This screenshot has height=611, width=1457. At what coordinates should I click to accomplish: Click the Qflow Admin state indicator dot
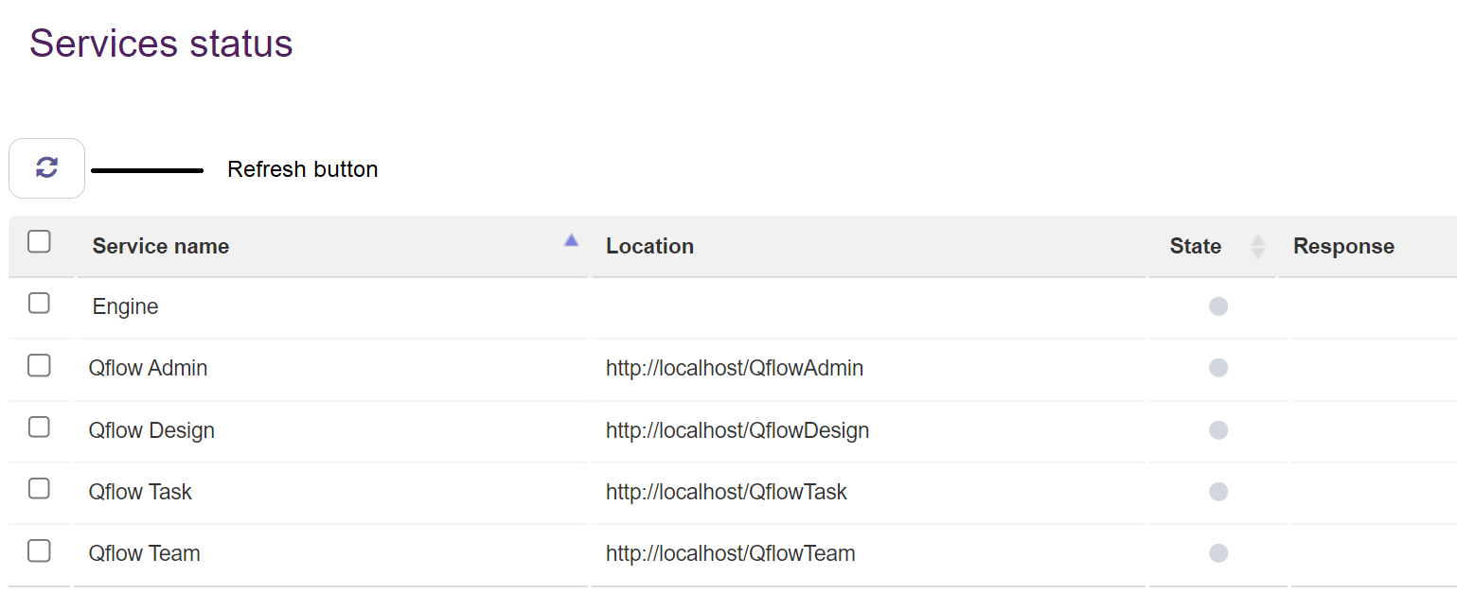coord(1218,368)
